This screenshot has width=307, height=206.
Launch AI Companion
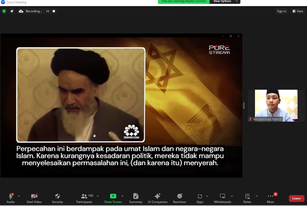click(x=158, y=198)
